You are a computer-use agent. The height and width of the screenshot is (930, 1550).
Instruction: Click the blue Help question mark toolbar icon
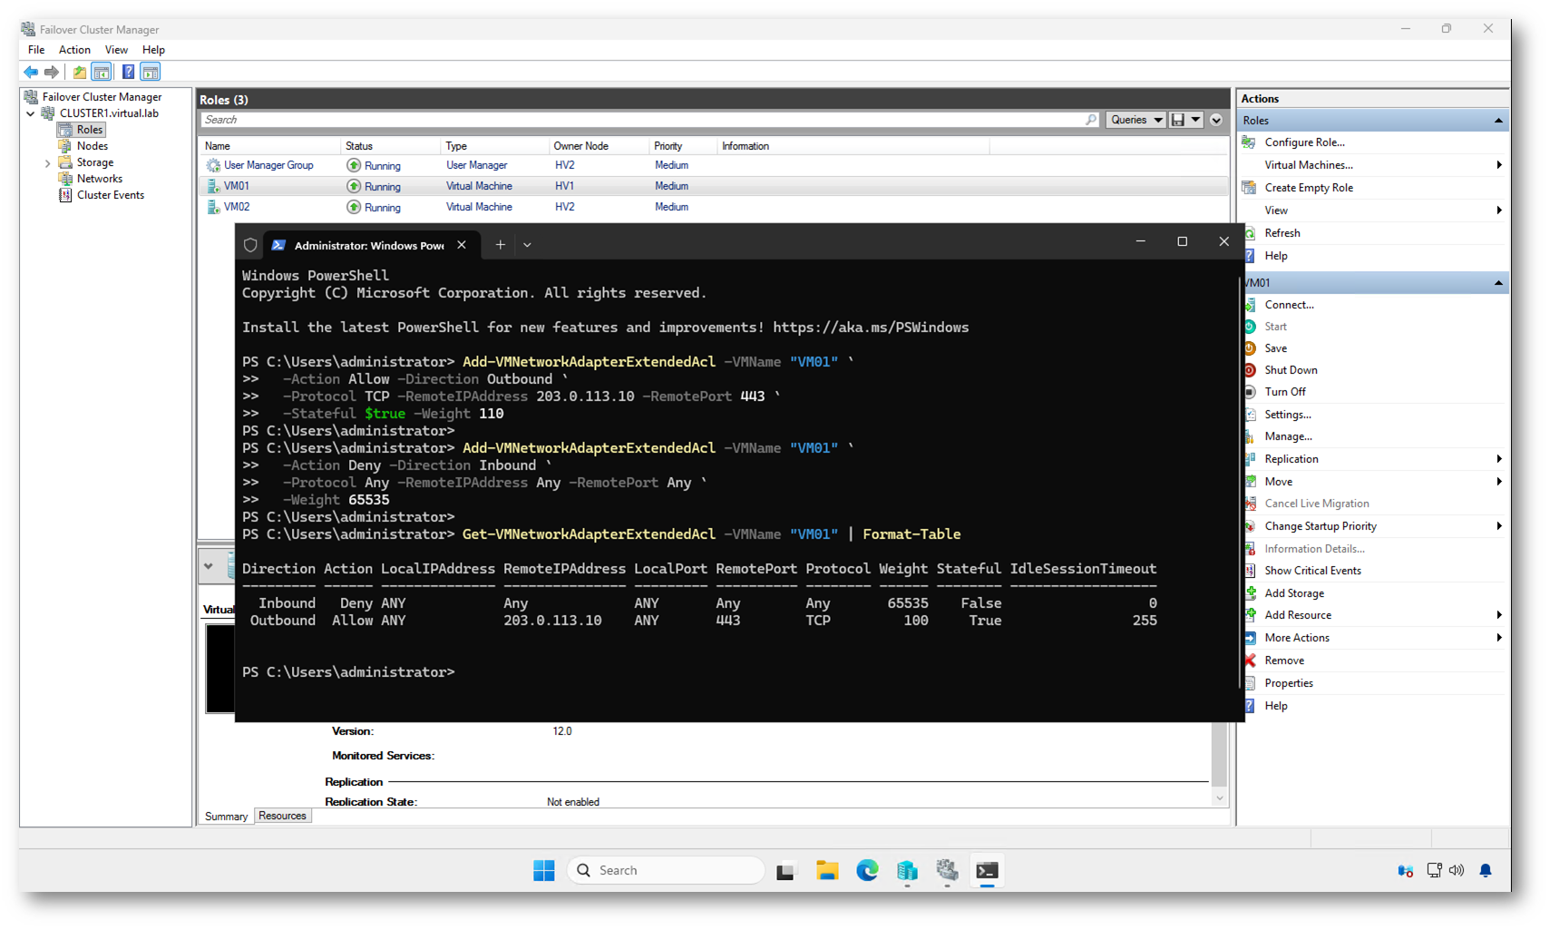[x=128, y=72]
